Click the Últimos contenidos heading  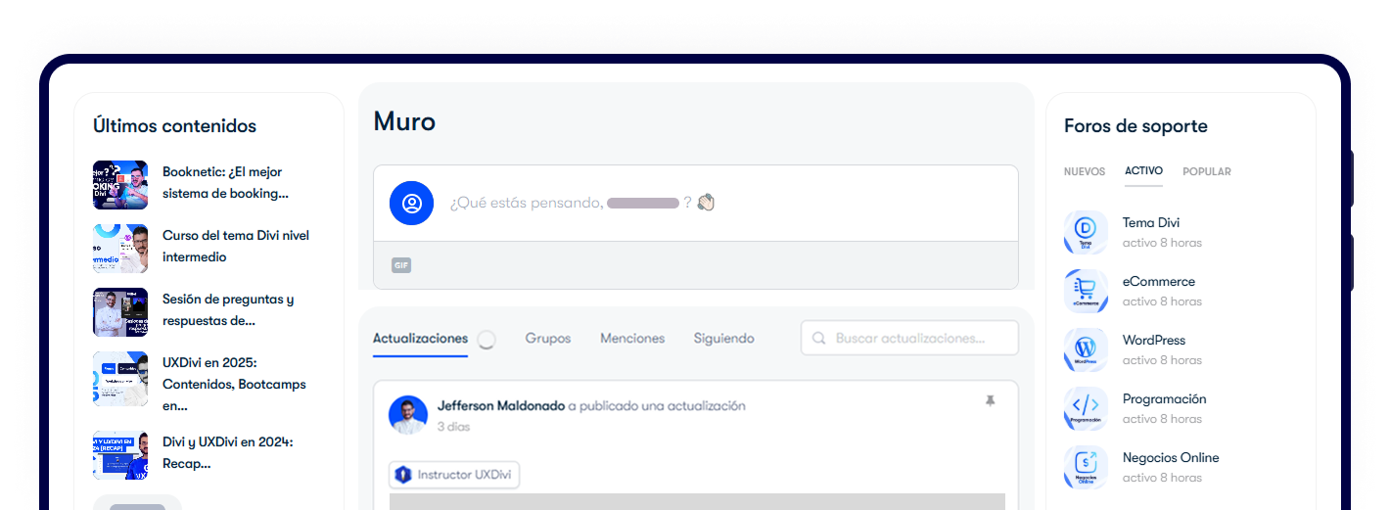(174, 126)
